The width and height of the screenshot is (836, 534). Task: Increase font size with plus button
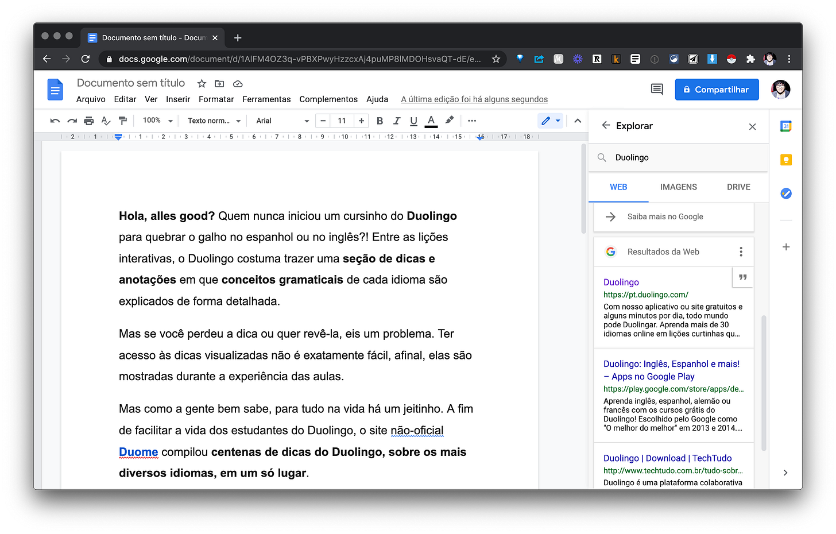(x=361, y=121)
